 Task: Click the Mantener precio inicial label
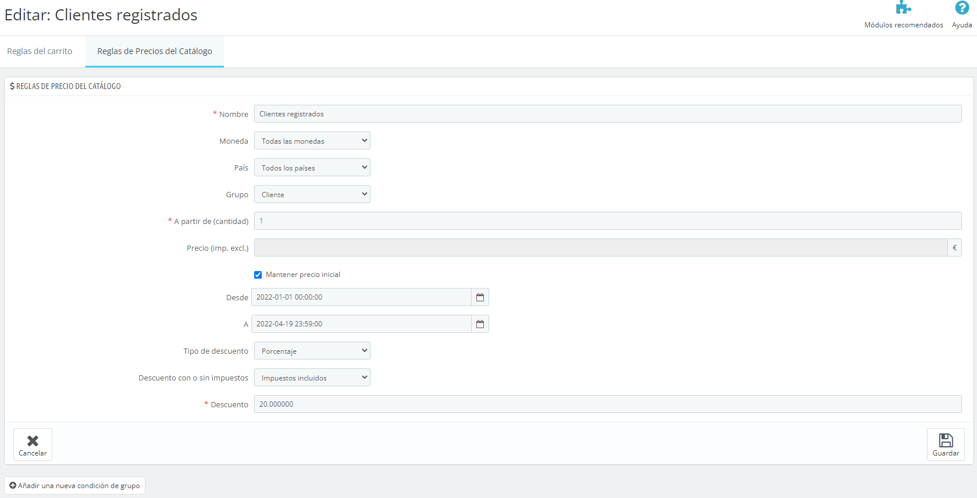point(303,275)
